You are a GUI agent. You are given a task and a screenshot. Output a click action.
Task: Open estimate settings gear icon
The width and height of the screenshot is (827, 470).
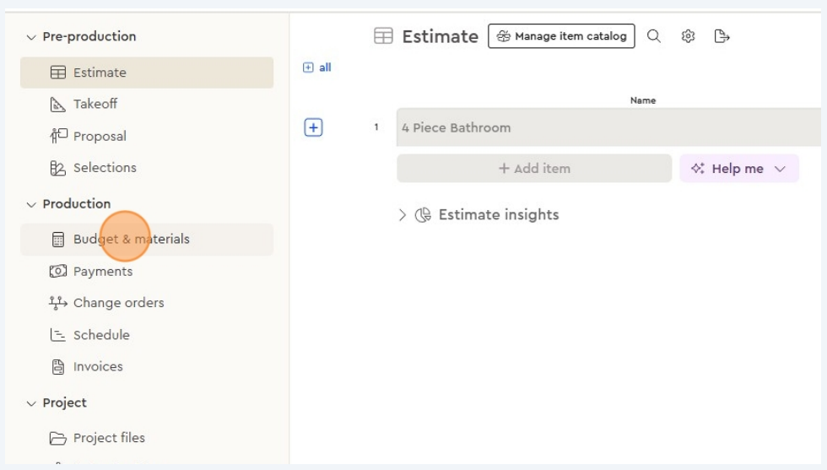688,36
